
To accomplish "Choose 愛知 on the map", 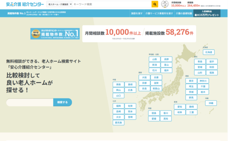I will 180,107.
